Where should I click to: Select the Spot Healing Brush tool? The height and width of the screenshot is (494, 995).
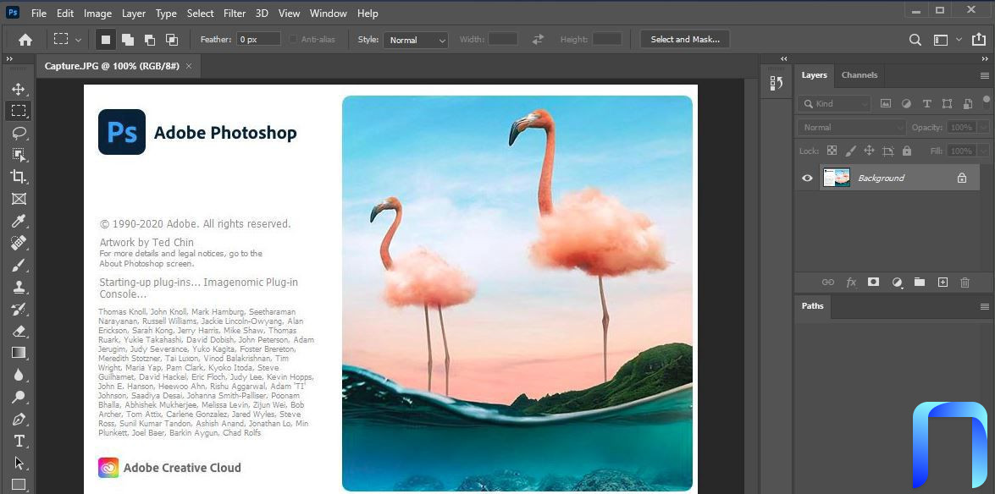19,244
